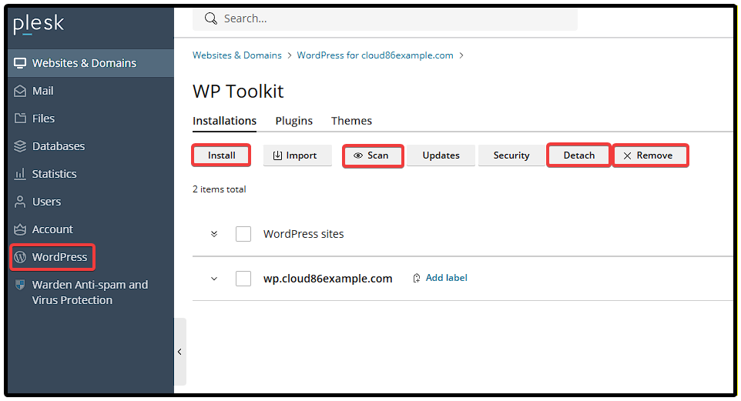Screen dimensions: 741x401
Task: Click the Import button
Action: pyautogui.click(x=297, y=155)
